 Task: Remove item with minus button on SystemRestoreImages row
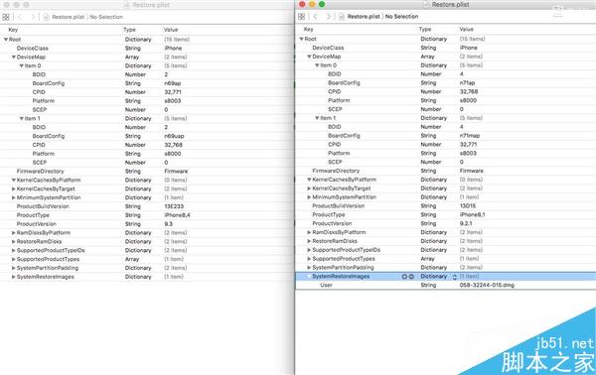coord(411,277)
